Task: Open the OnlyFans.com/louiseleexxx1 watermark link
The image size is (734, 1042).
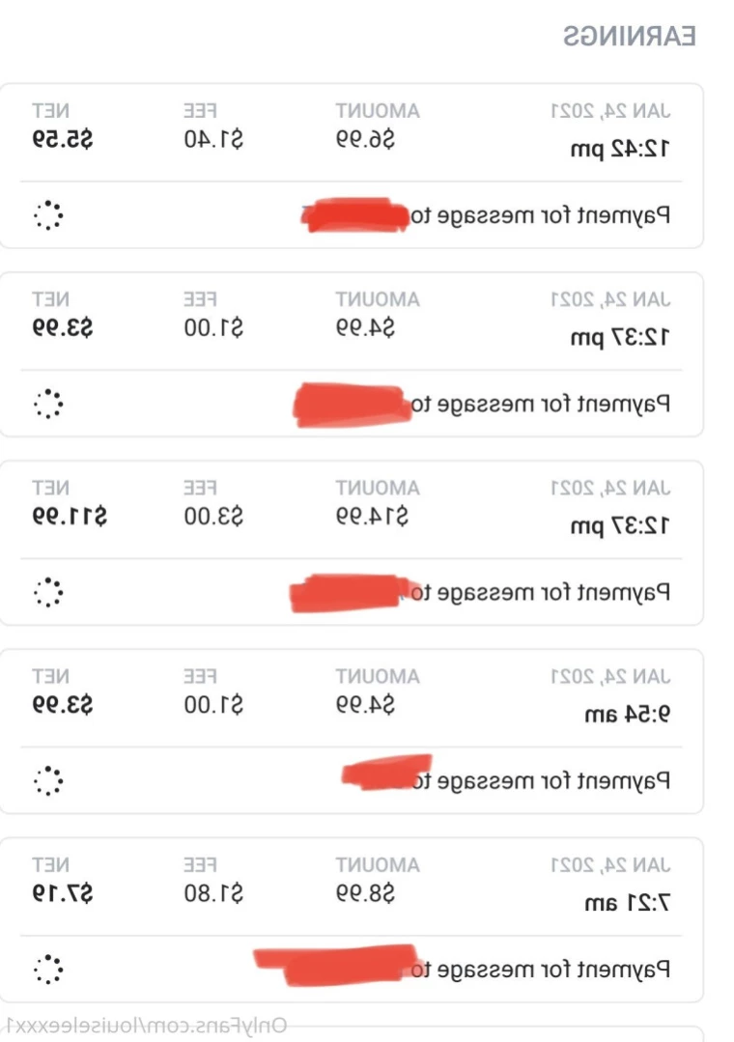Action: click(x=146, y=1026)
